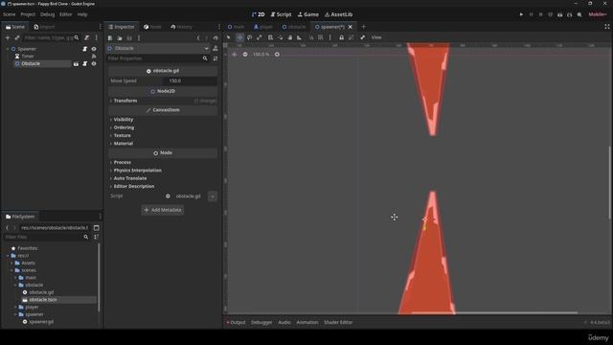Viewport: 613px width, 345px height.
Task: Click the Timer signal connection icon
Action: 94,57
